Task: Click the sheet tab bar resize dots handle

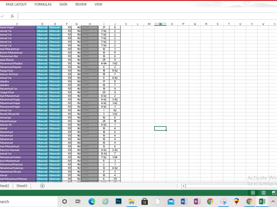Action: click(x=177, y=186)
